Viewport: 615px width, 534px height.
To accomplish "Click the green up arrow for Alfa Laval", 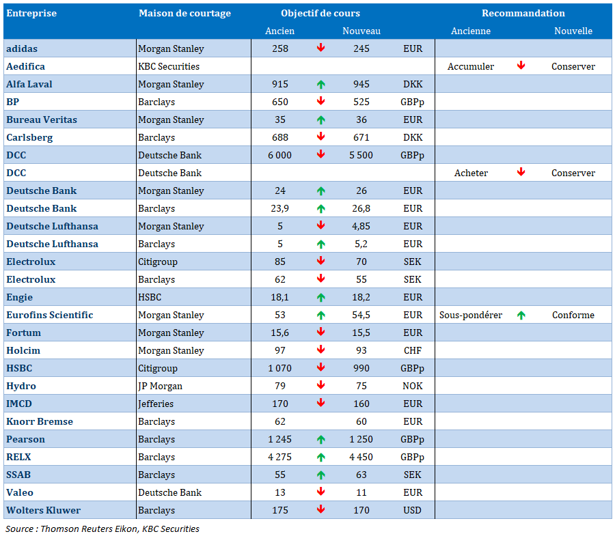I will tap(320, 85).
